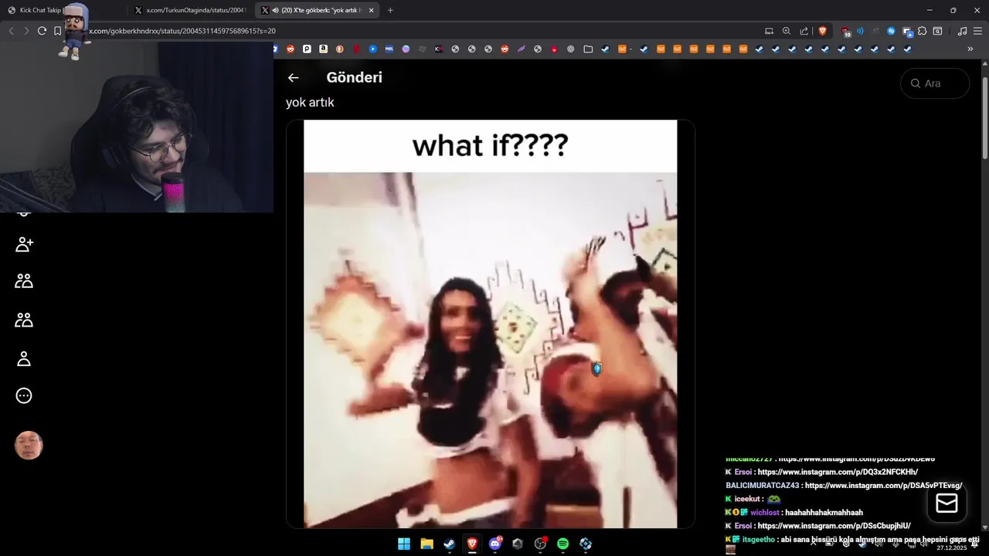Play the 'what if????' video post
The image size is (989, 556).
(490, 324)
